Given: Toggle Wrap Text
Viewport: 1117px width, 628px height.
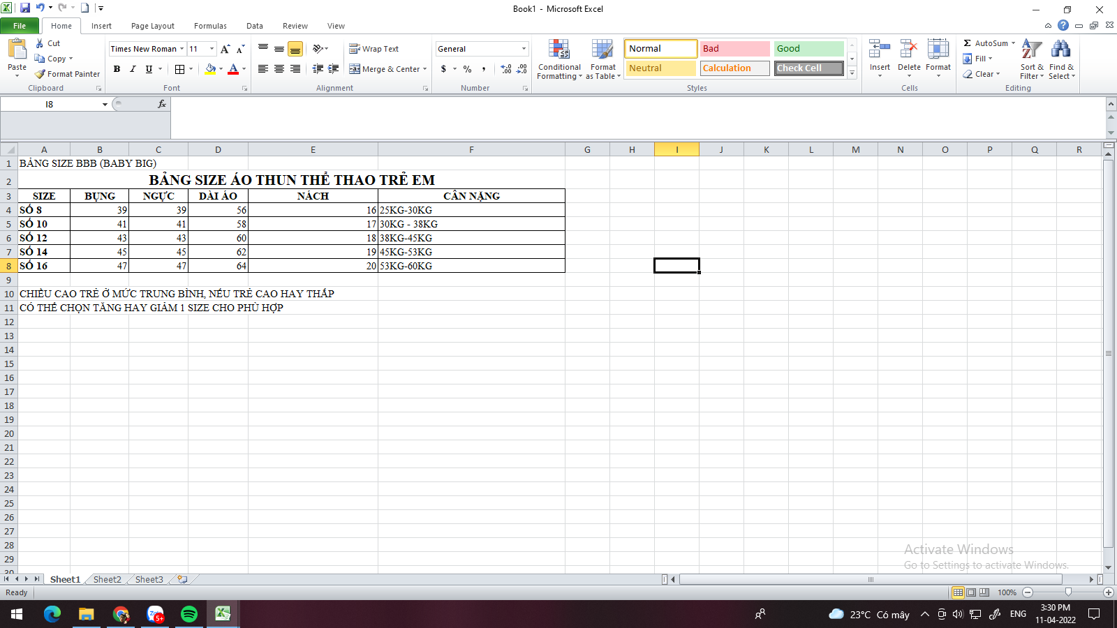Looking at the screenshot, I should (x=373, y=49).
